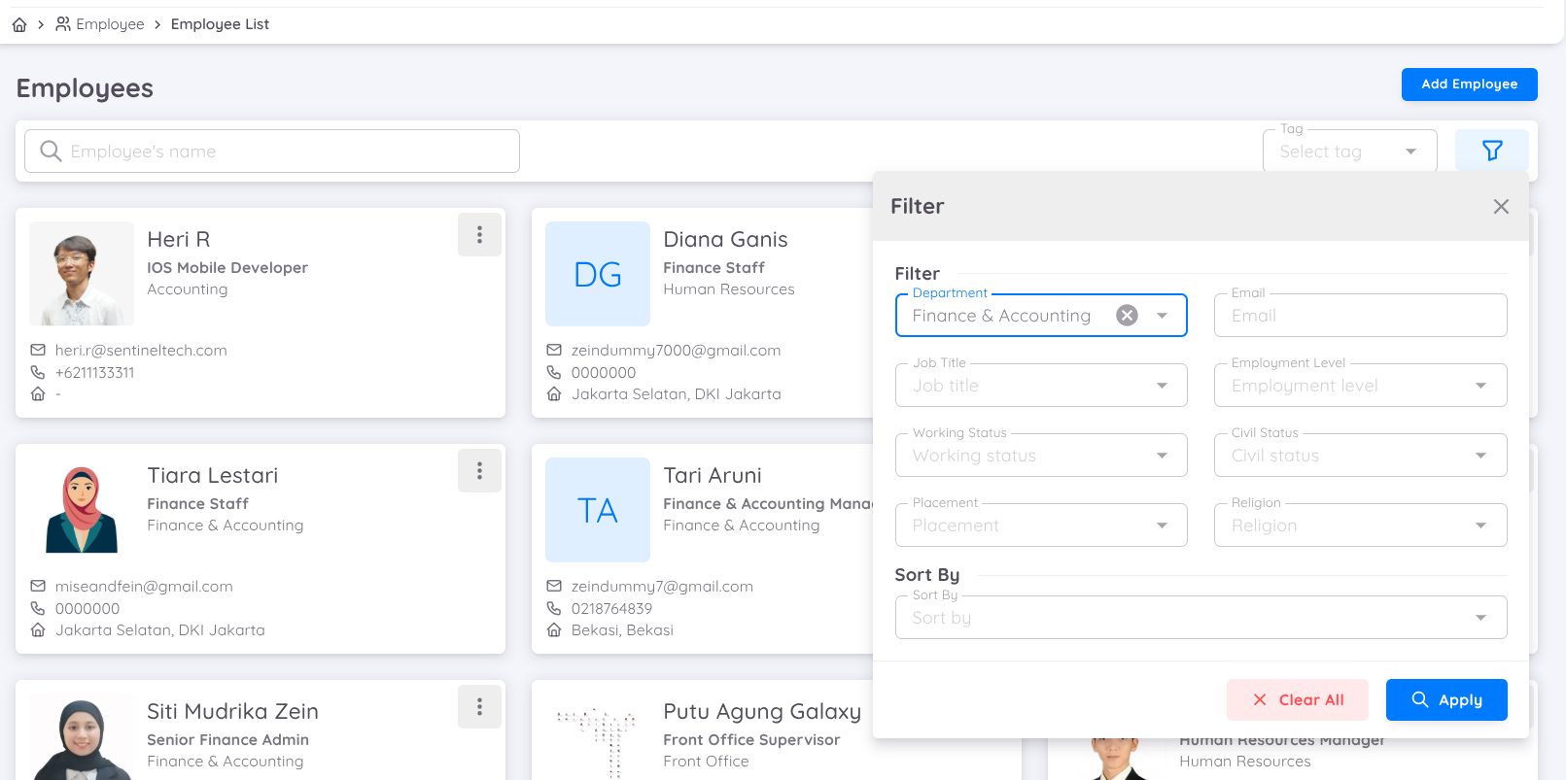
Task: Click the Employee List breadcrumb
Action: pos(220,24)
